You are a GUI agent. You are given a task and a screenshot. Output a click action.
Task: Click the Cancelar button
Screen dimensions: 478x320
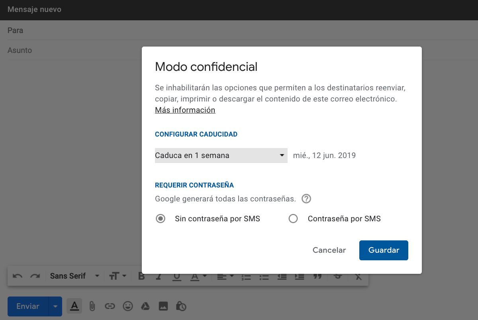329,250
